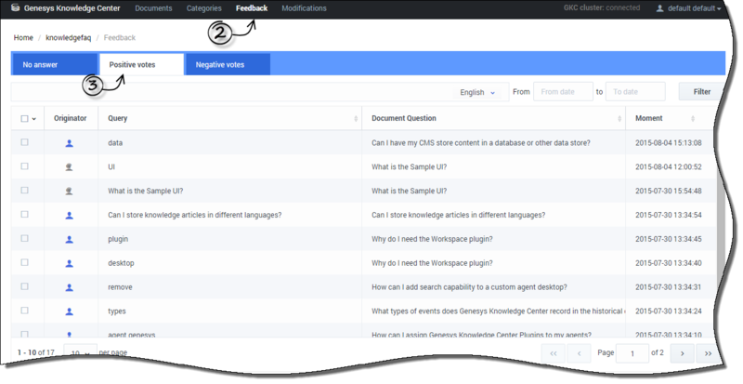
Task: Go to the next page of results
Action: point(682,353)
